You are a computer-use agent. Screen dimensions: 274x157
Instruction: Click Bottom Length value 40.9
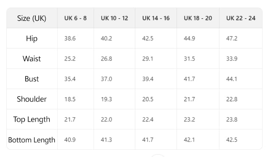click(x=70, y=140)
